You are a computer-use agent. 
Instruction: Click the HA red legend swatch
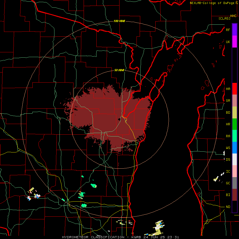pos(234,89)
